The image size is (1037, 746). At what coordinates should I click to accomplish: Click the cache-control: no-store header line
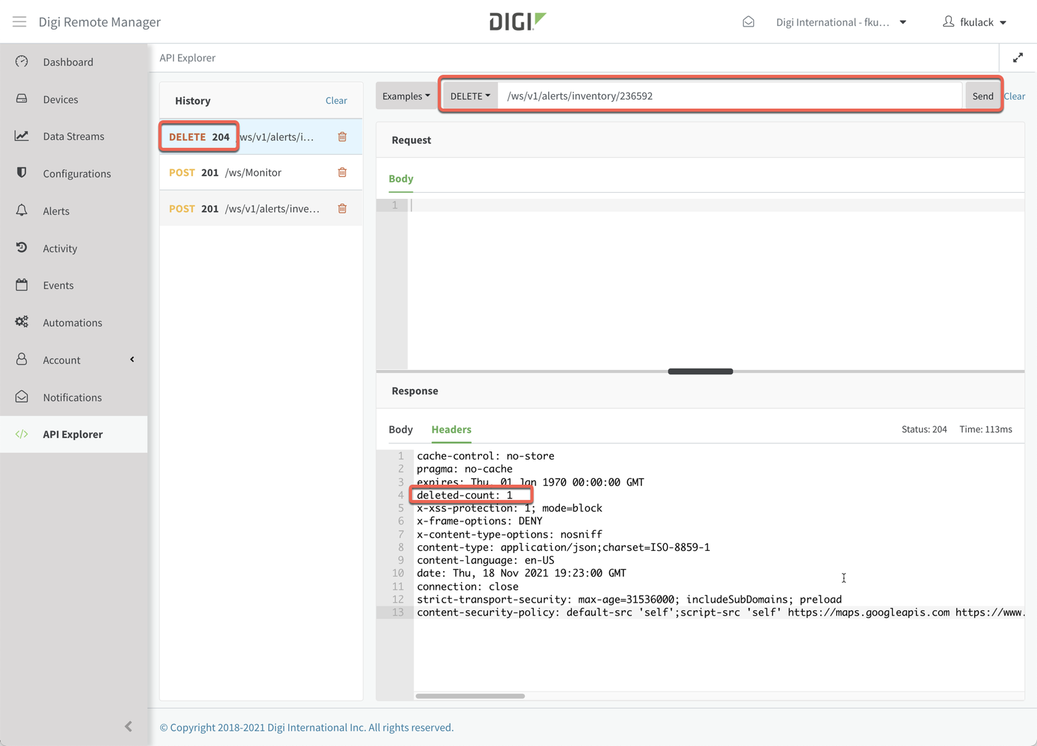tap(485, 456)
